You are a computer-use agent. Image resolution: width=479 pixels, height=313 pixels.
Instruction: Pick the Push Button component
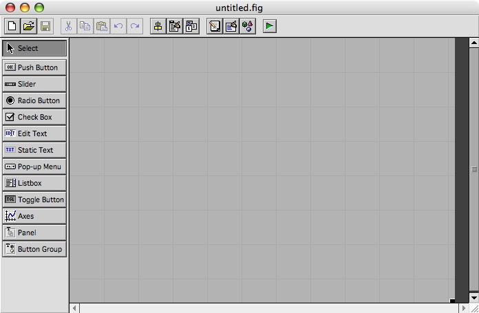click(x=34, y=67)
